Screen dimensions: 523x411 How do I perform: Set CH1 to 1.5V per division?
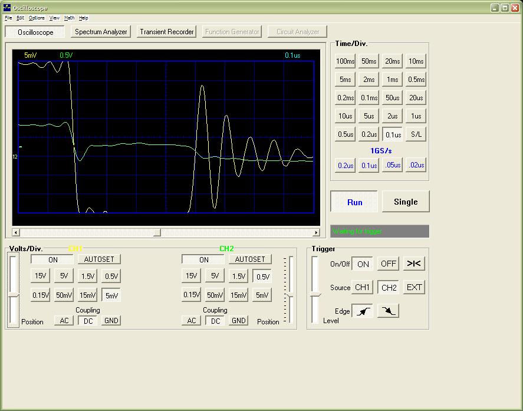click(x=88, y=276)
